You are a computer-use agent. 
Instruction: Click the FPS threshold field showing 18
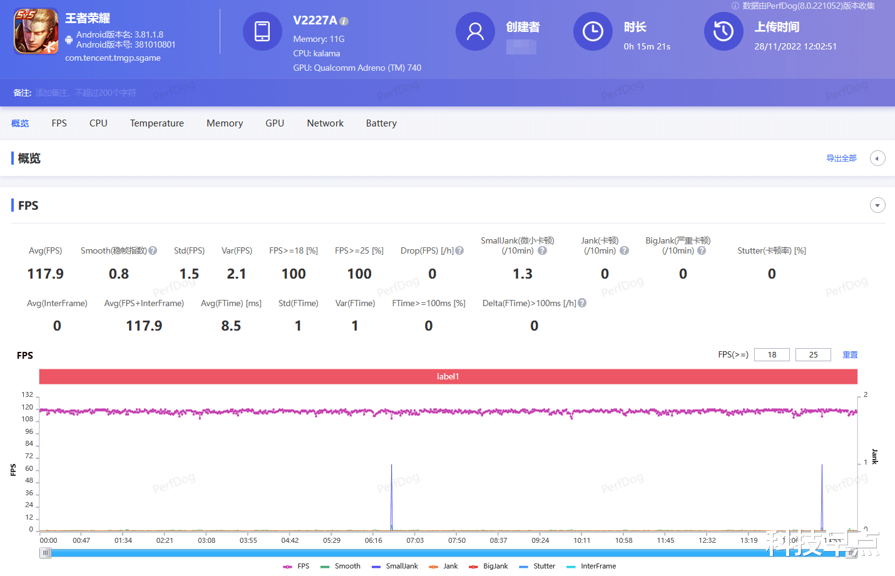pos(772,355)
